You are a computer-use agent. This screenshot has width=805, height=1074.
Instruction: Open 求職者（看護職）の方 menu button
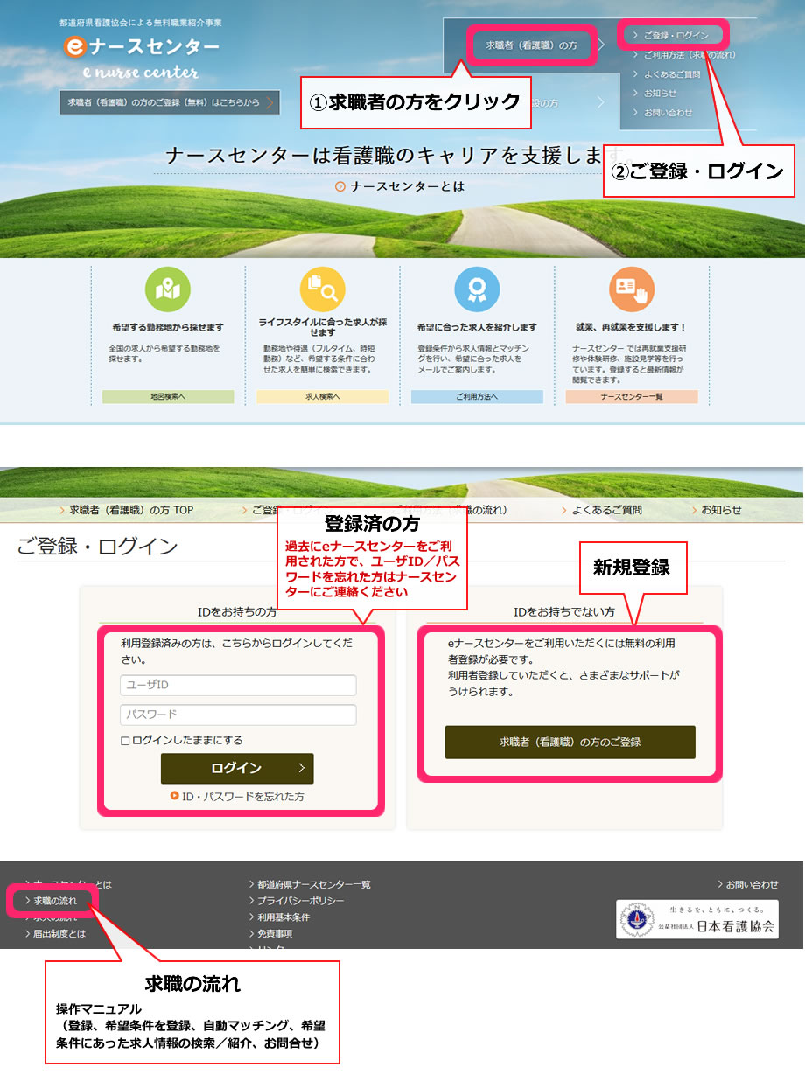(x=532, y=45)
